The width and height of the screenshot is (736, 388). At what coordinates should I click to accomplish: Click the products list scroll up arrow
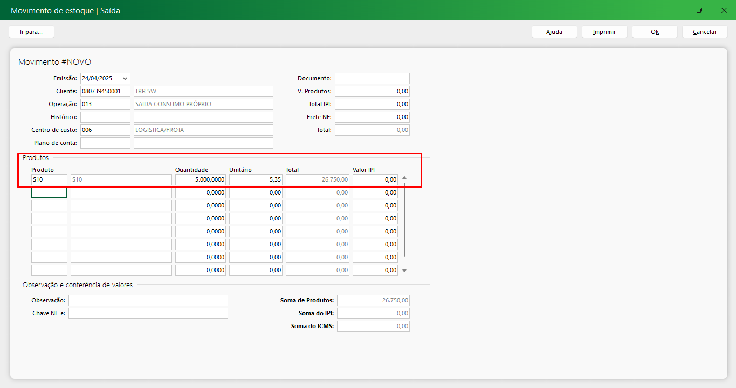click(x=404, y=178)
